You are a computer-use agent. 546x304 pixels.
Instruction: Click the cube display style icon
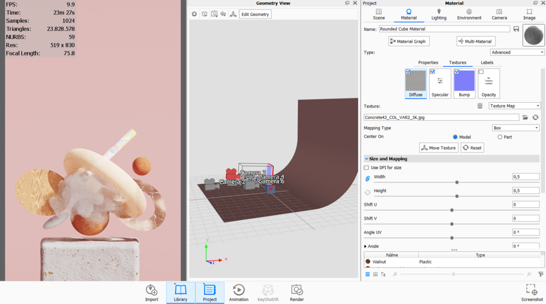204,14
